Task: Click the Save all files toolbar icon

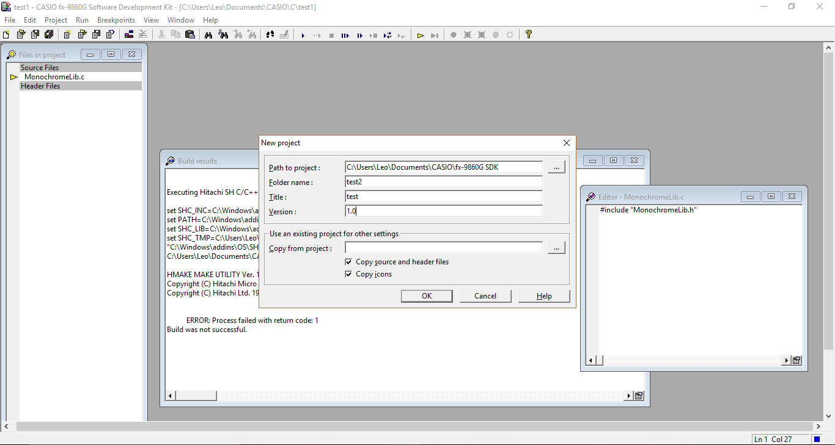Action: pyautogui.click(x=49, y=35)
